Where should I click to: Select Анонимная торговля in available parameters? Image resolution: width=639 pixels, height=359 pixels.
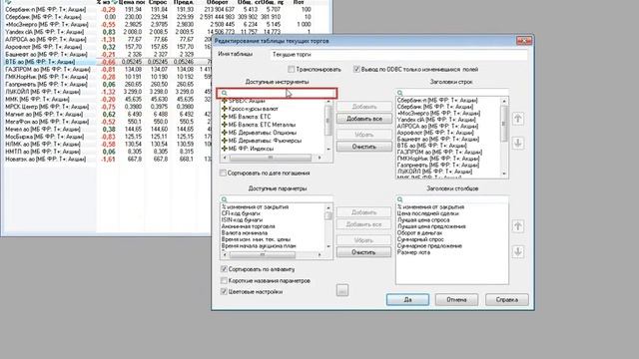pyautogui.click(x=249, y=226)
